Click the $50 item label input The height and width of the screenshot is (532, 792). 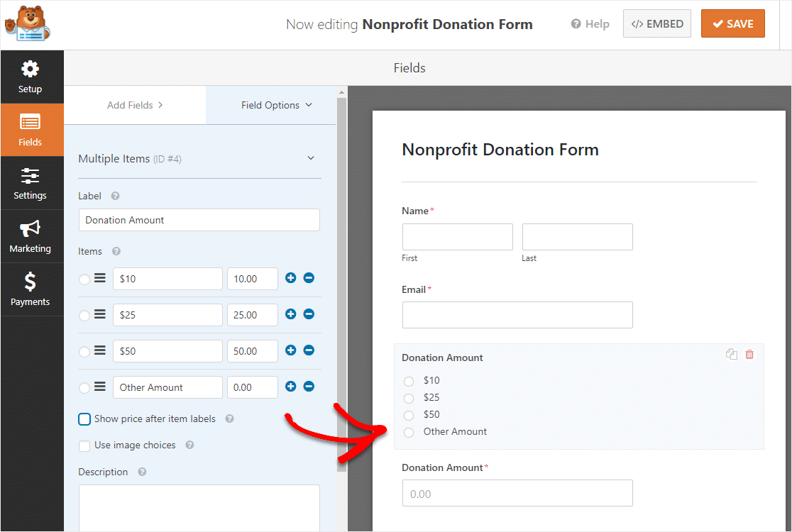tap(167, 351)
